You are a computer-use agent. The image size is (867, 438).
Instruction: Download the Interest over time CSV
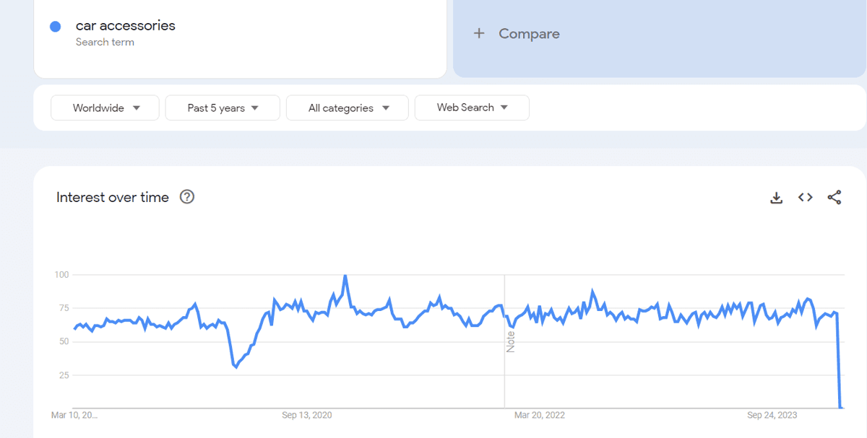[777, 198]
